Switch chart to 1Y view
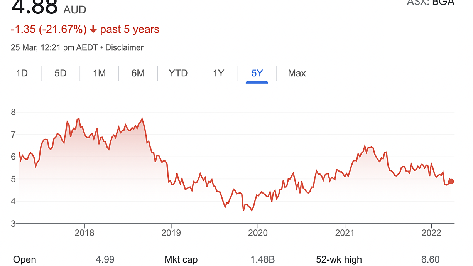 tap(218, 73)
